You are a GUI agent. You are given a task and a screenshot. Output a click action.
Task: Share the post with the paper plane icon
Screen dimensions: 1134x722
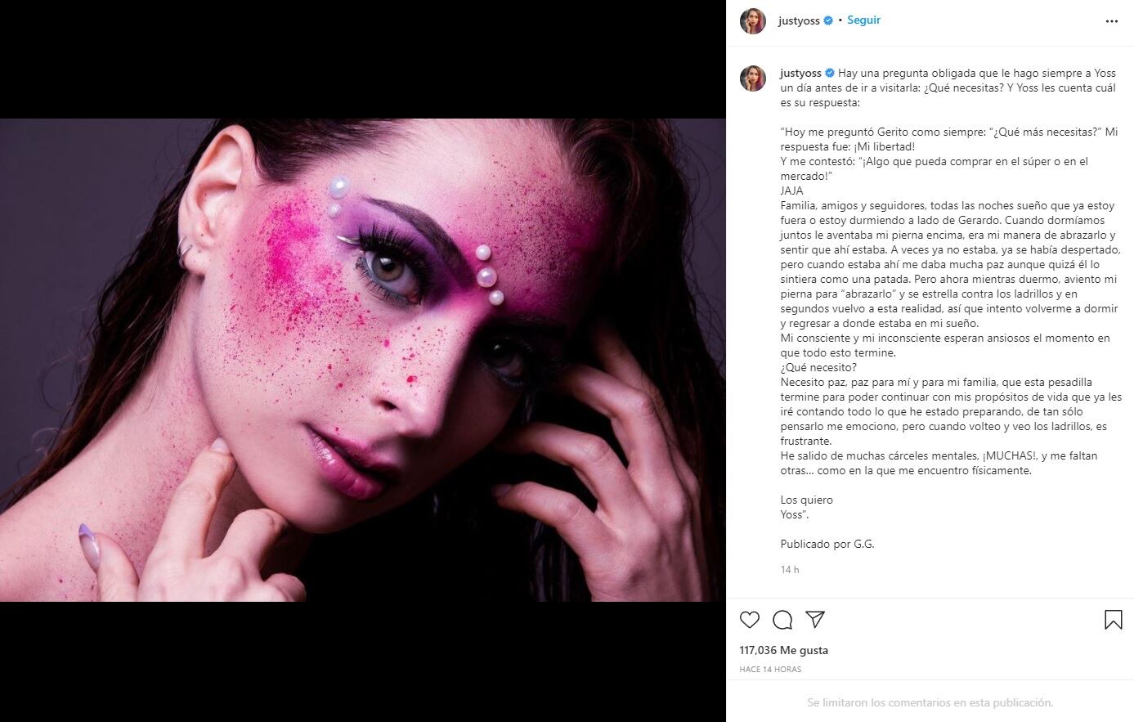point(815,620)
